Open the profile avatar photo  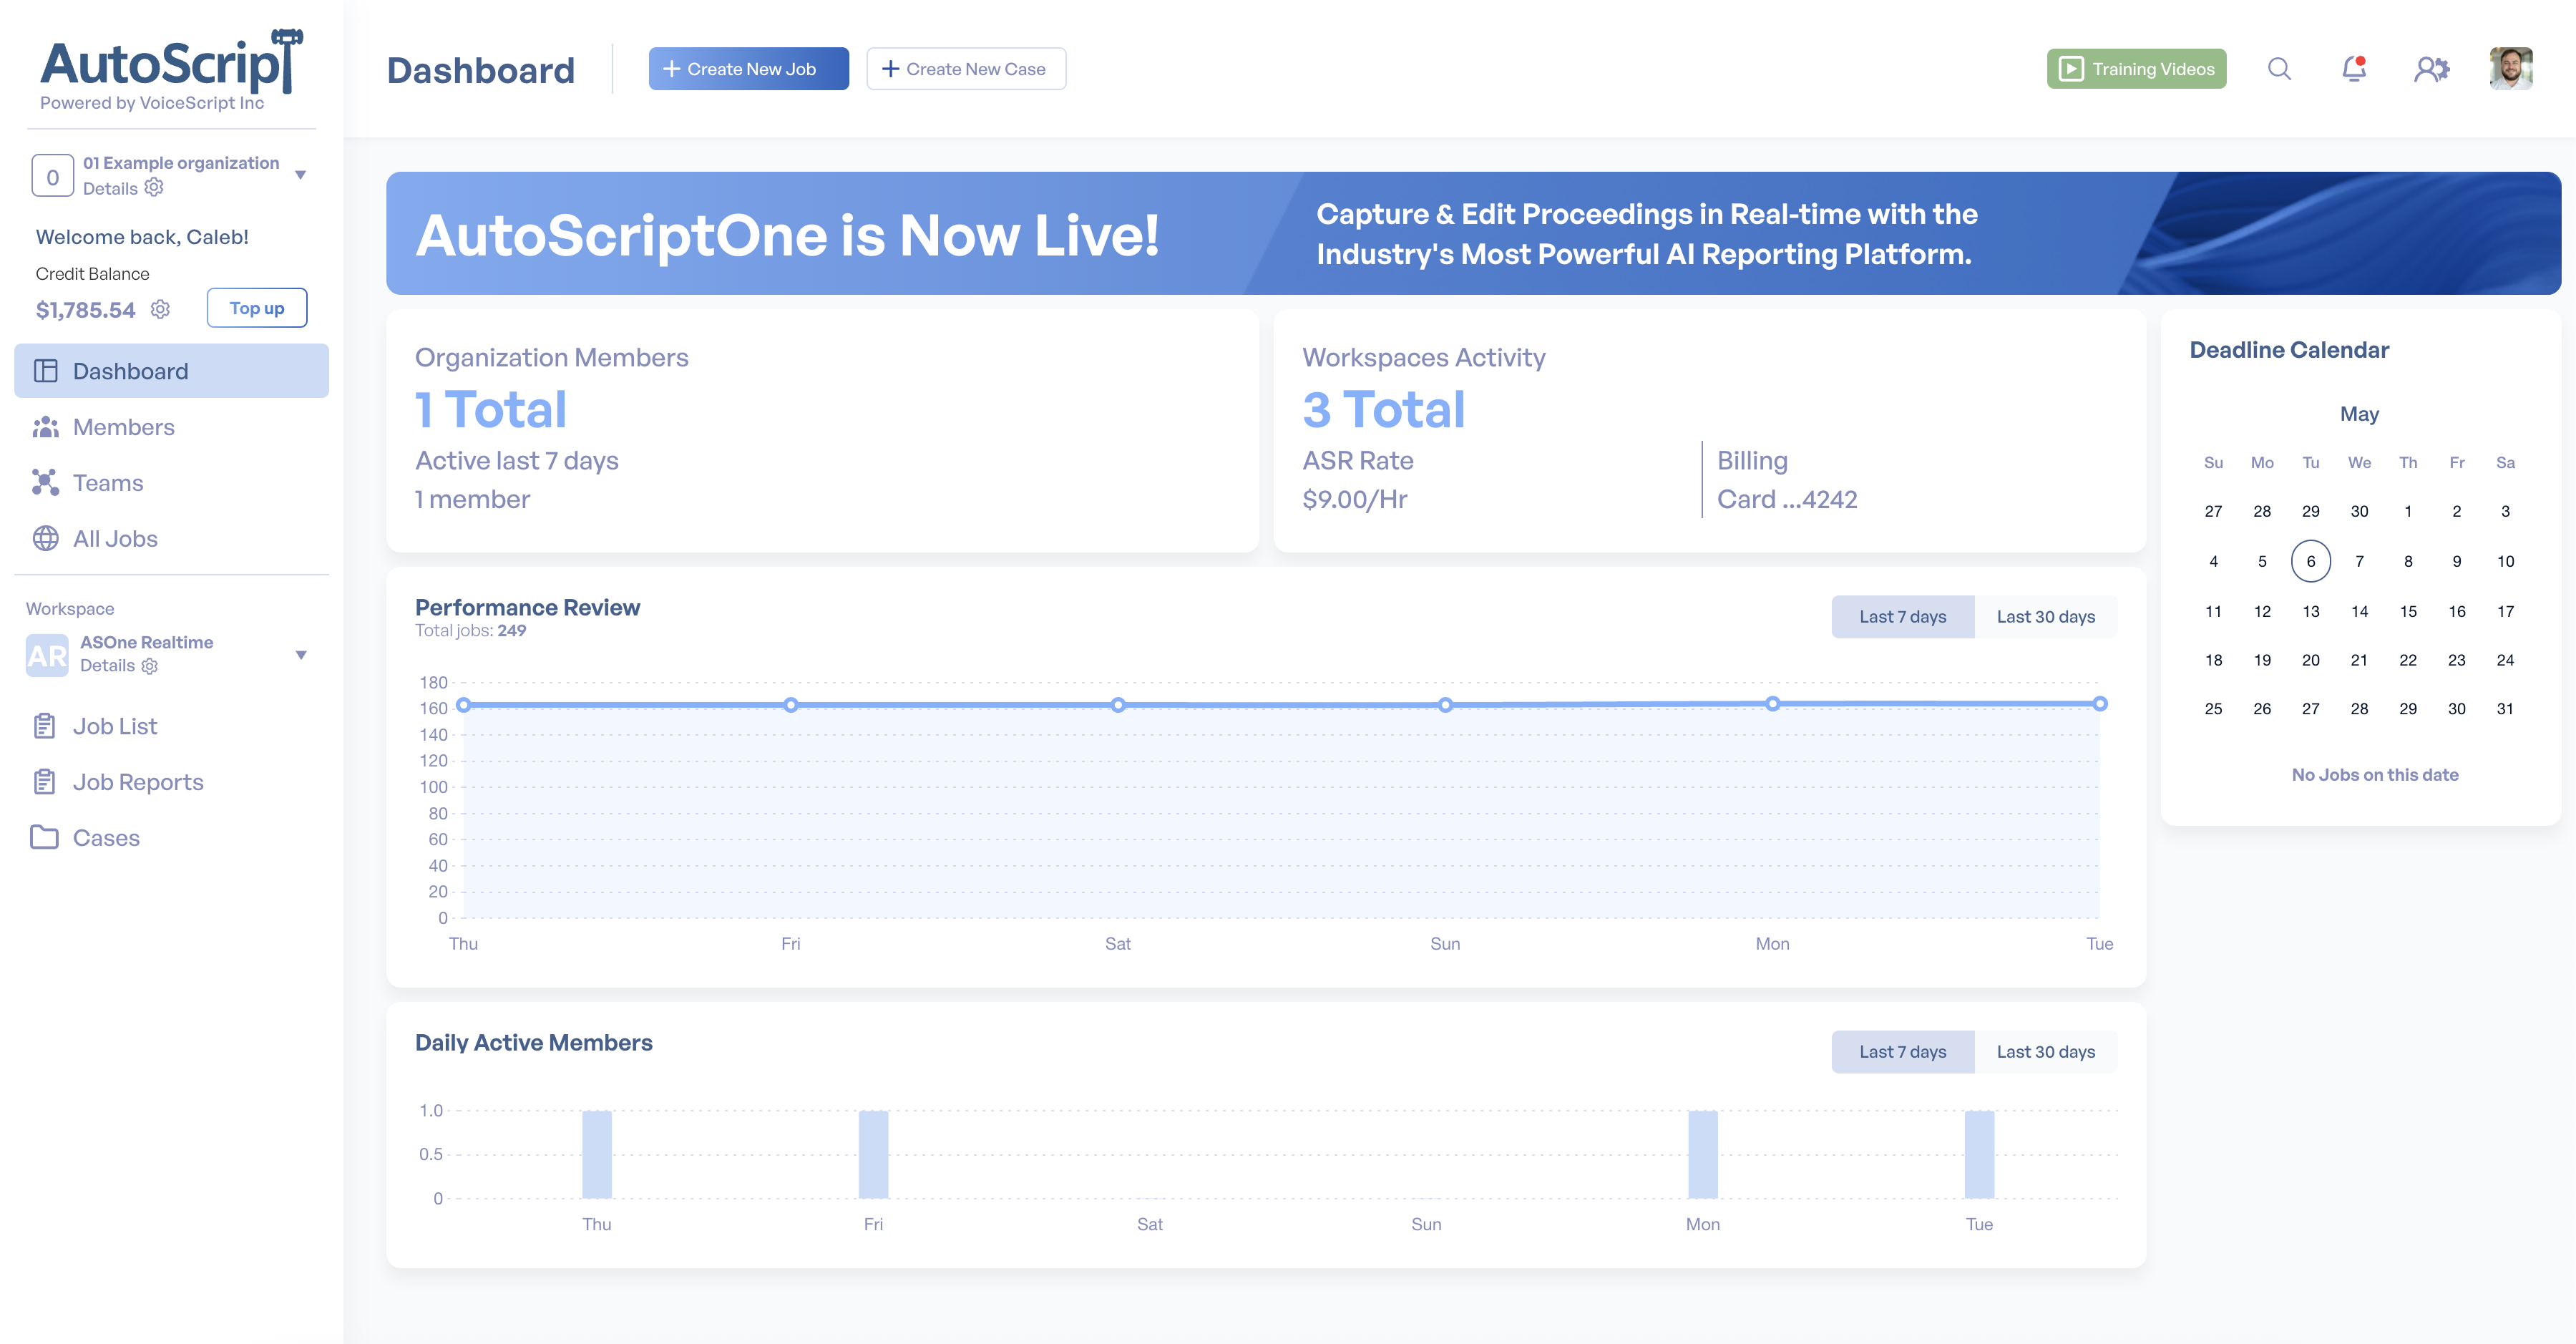pos(2511,69)
